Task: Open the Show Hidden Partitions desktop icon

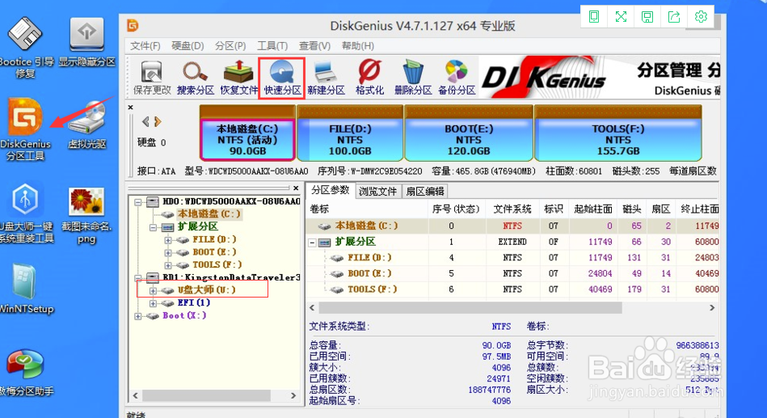Action: tap(86, 41)
